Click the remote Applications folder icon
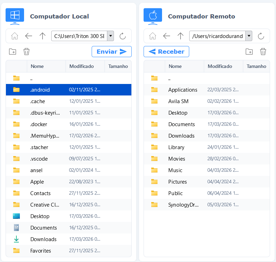 [x=154, y=90]
